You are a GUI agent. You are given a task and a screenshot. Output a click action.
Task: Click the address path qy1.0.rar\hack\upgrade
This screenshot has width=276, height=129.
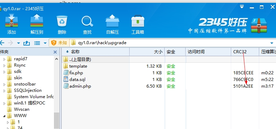(x=102, y=43)
